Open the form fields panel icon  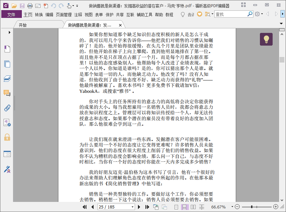(x=7, y=154)
